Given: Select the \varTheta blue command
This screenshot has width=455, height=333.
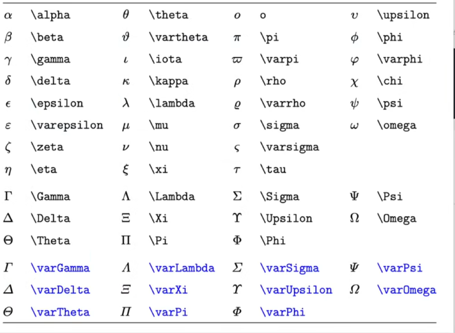Looking at the screenshot, I should [x=60, y=312].
